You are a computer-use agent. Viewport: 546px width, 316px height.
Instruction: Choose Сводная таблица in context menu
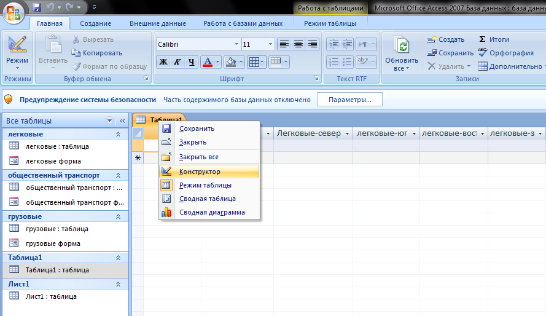pyautogui.click(x=209, y=199)
